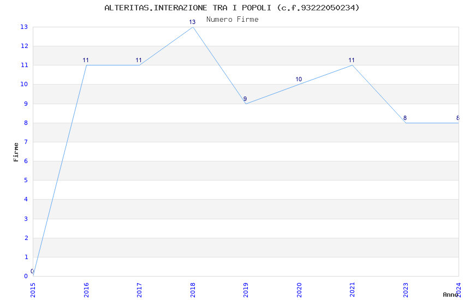Click the y-axis tick label 1

pos(26,257)
